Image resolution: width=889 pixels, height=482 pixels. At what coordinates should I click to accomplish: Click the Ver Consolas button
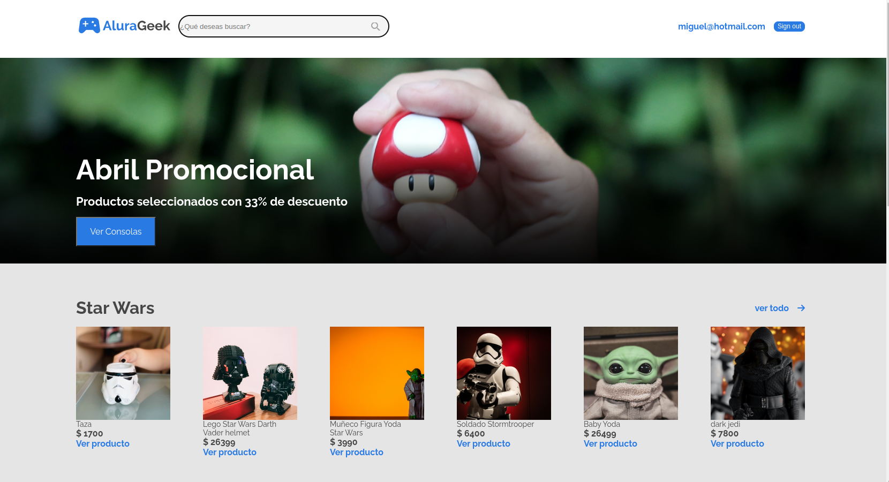(x=116, y=231)
